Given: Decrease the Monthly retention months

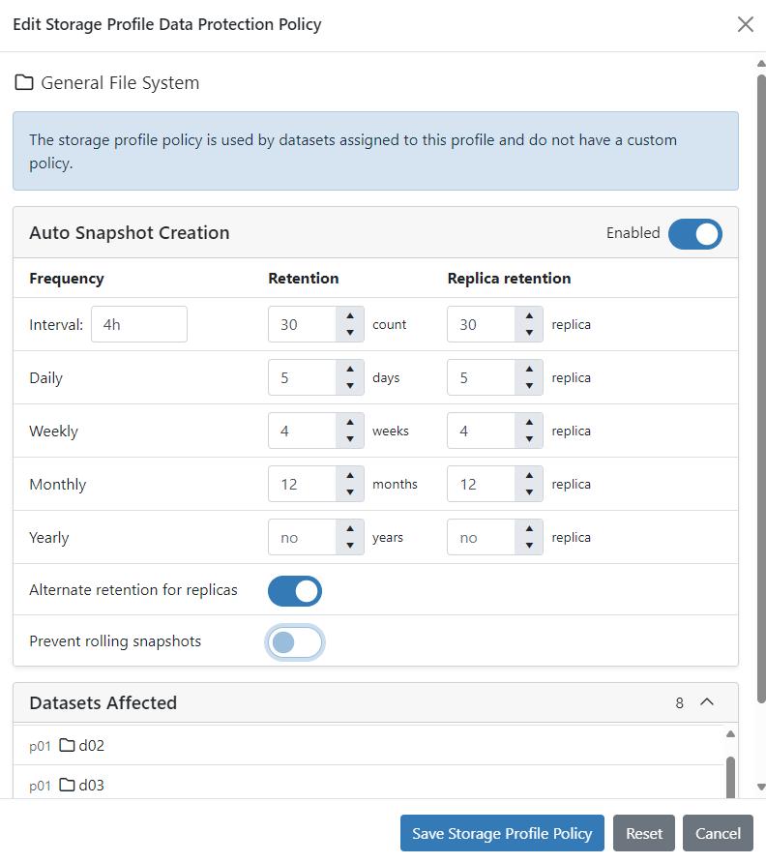Looking at the screenshot, I should point(349,491).
